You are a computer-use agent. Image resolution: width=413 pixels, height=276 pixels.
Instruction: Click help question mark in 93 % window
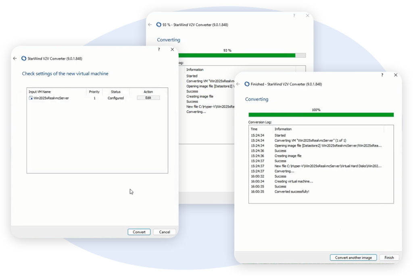click(294, 16)
